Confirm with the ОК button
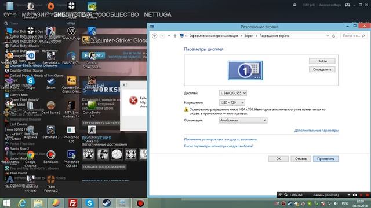 click(278, 159)
